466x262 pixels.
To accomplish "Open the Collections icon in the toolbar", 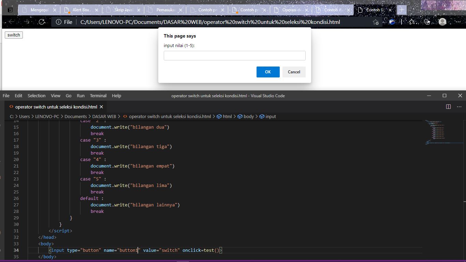I will coord(427,22).
